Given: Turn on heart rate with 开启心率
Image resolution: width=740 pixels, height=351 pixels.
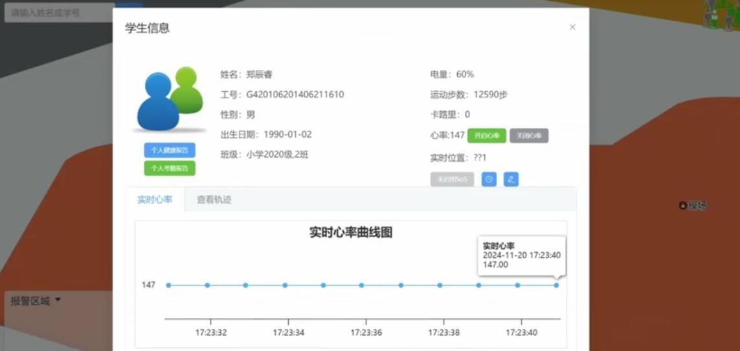Looking at the screenshot, I should [486, 136].
